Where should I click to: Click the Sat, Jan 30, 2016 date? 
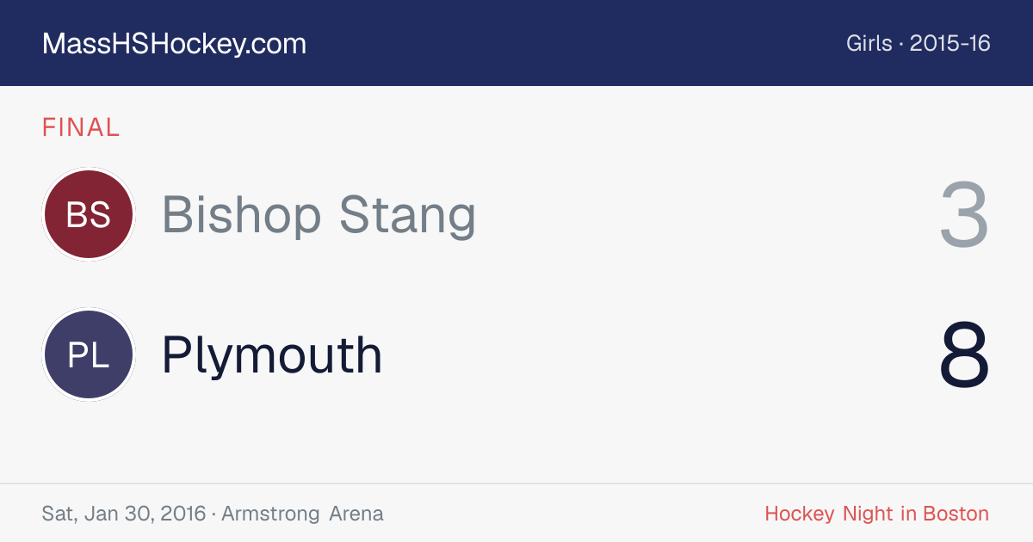(x=124, y=514)
